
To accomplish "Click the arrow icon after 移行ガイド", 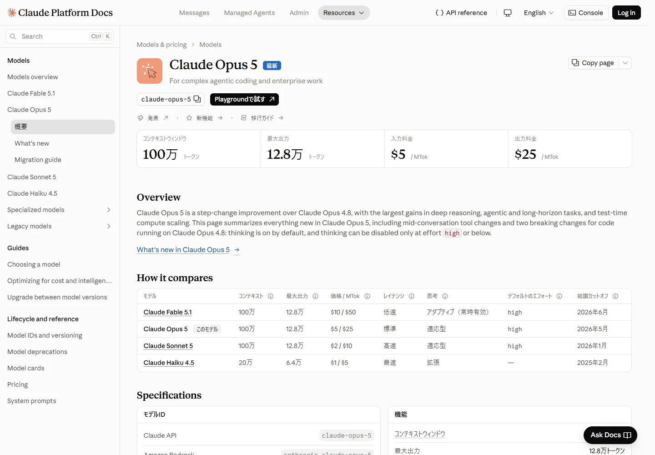I will pyautogui.click(x=281, y=118).
